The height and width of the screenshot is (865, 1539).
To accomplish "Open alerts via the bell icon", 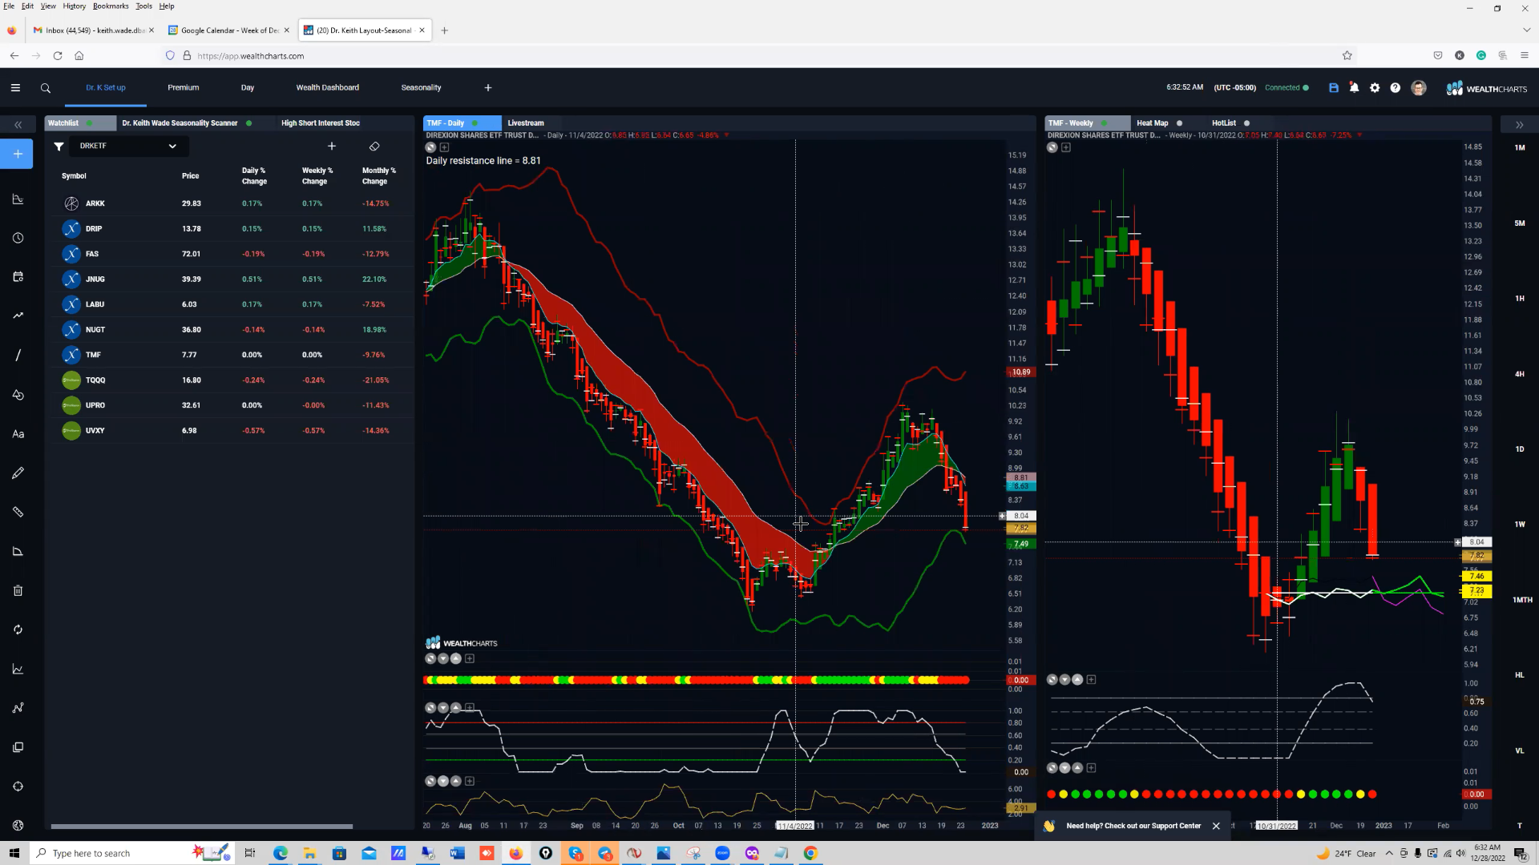I will pyautogui.click(x=1355, y=88).
